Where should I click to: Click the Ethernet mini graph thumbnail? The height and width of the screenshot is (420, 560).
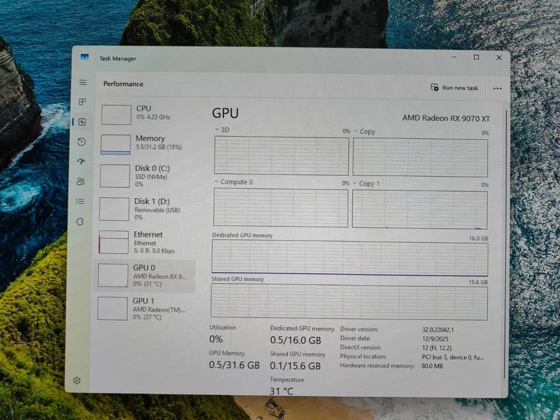click(114, 242)
